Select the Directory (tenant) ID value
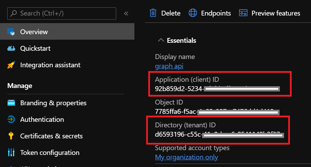This screenshot has width=311, height=167. click(x=219, y=134)
